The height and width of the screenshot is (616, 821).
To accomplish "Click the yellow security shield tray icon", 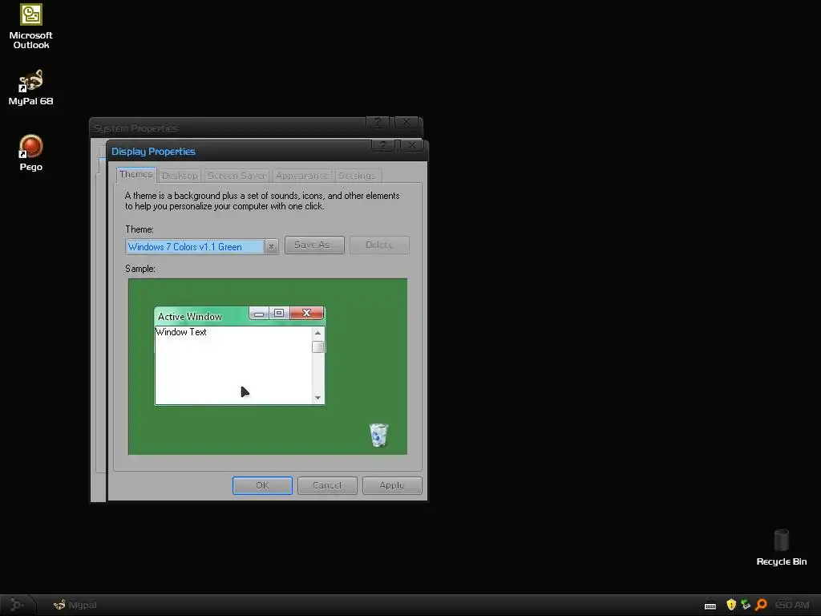I will 731,605.
